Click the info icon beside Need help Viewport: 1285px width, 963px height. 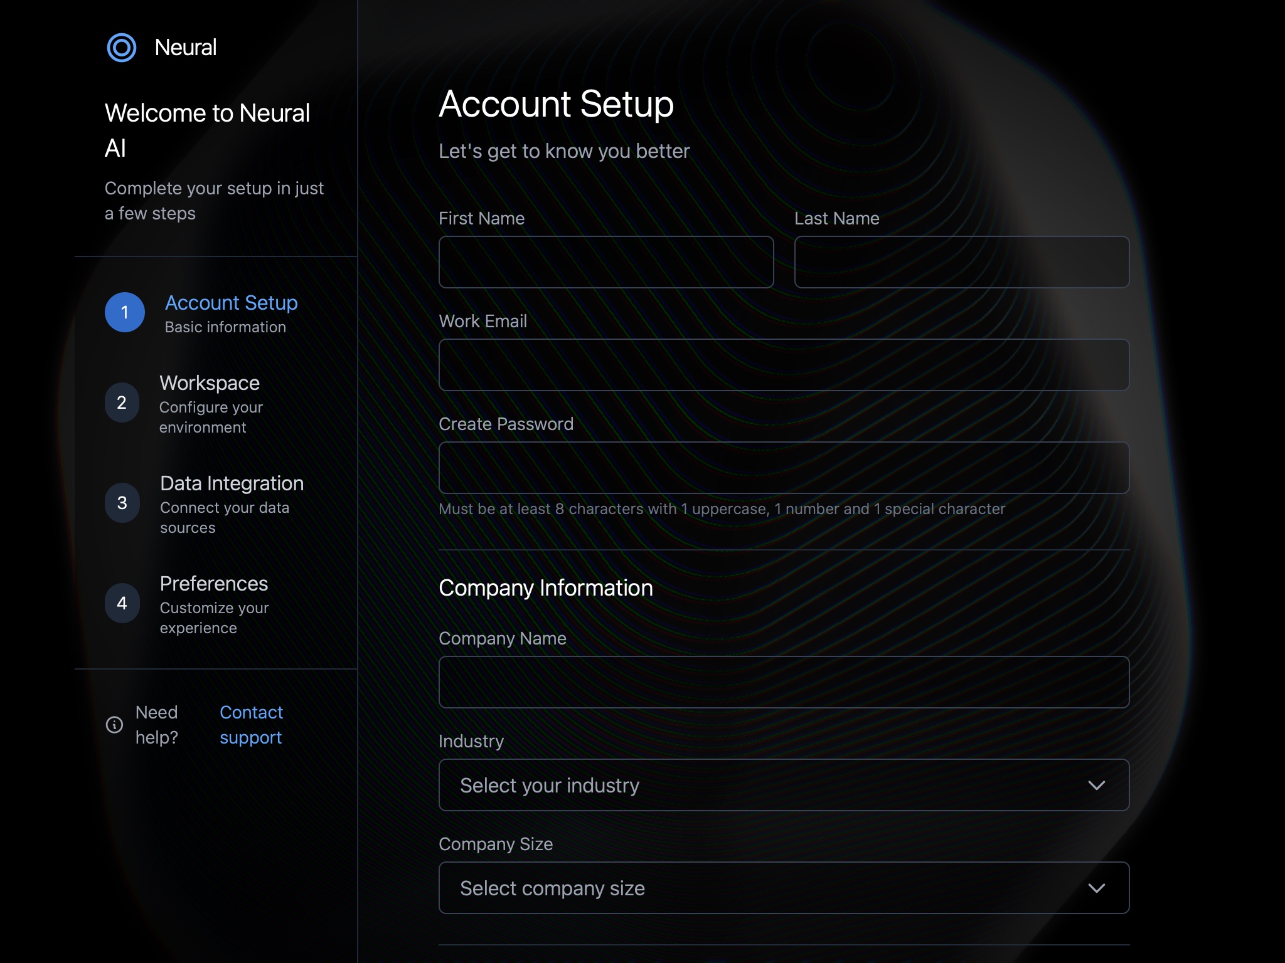114,725
